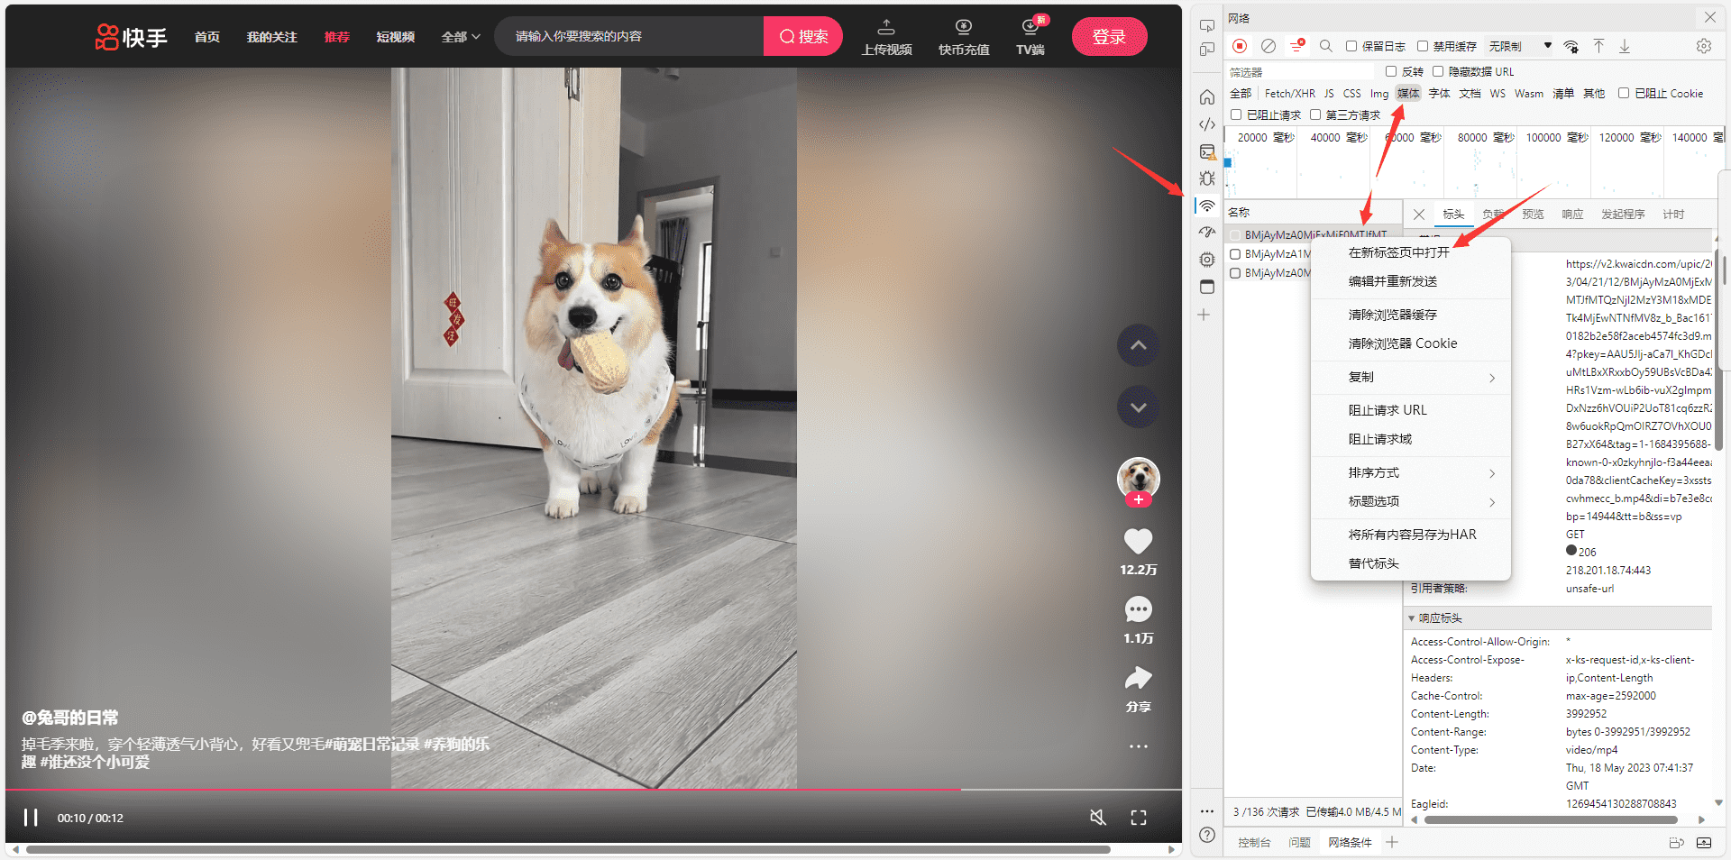
Task: Select 在新标签页中打开 from context menu
Action: (x=1398, y=252)
